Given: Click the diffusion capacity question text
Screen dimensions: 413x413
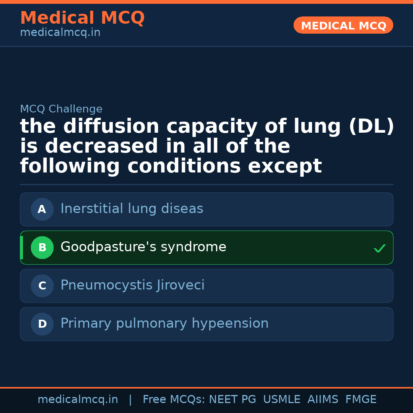Looking at the screenshot, I should coord(206,146).
